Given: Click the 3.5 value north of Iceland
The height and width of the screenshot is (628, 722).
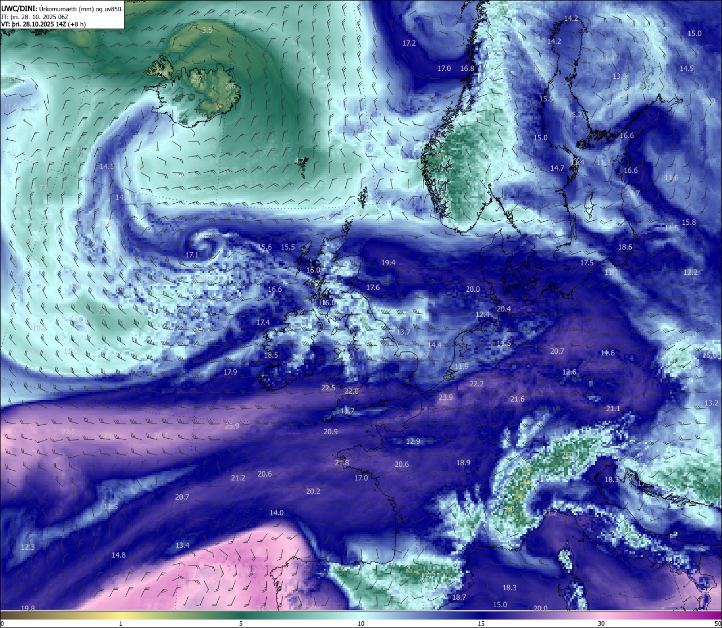Looking at the screenshot, I should tap(207, 30).
